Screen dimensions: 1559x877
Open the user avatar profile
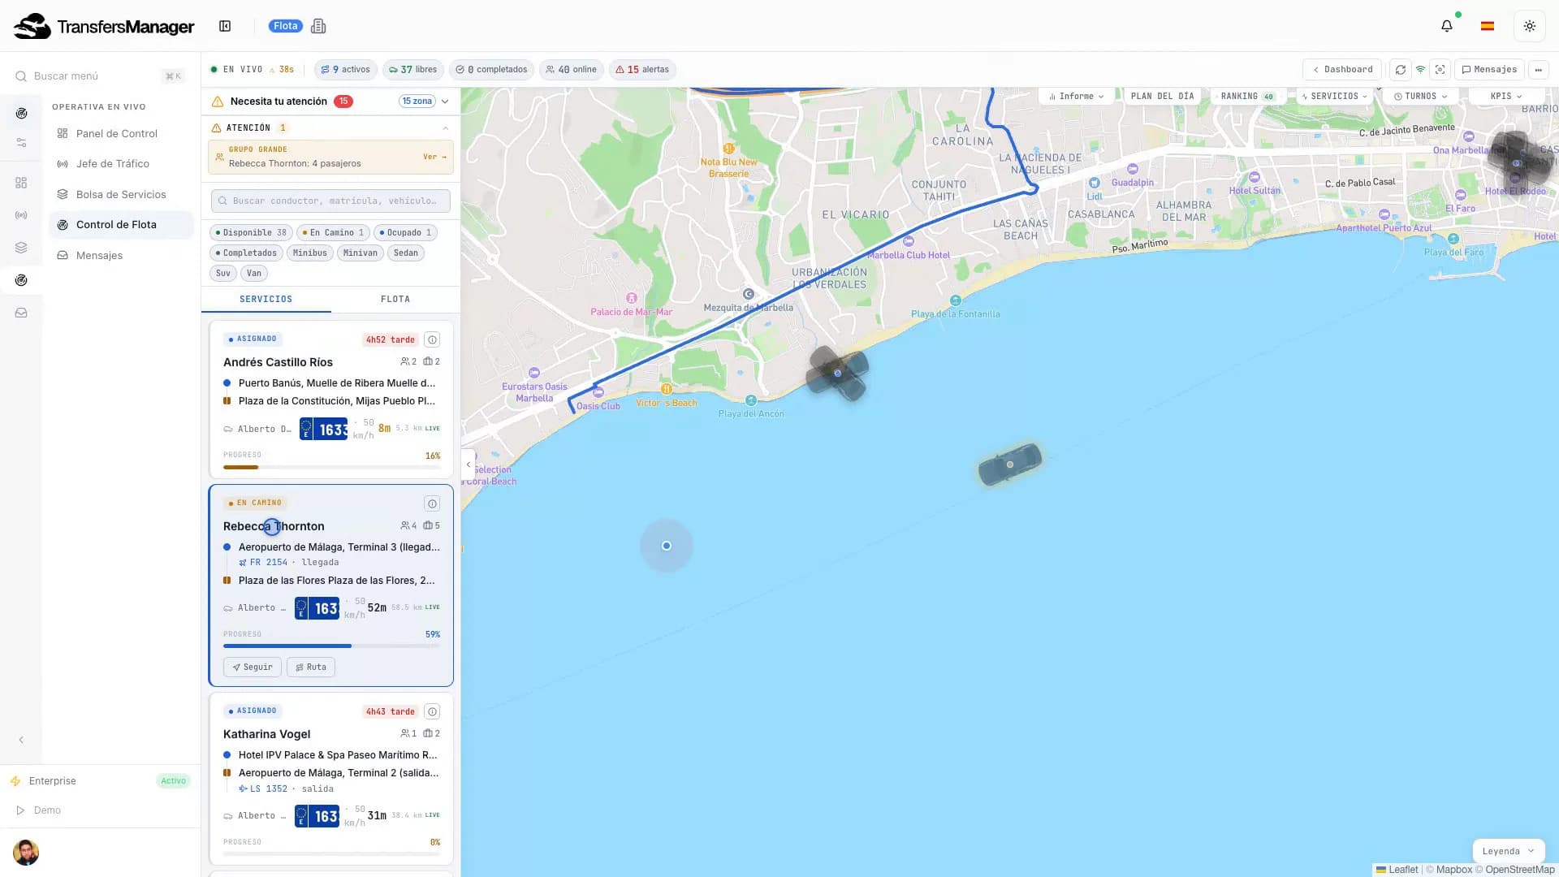point(26,852)
